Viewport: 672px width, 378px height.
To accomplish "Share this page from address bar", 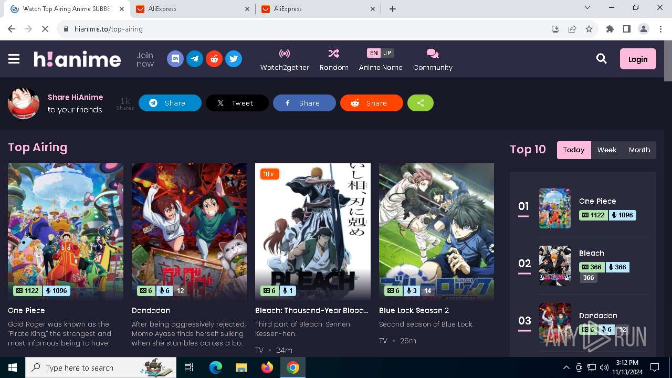I will pos(572,29).
